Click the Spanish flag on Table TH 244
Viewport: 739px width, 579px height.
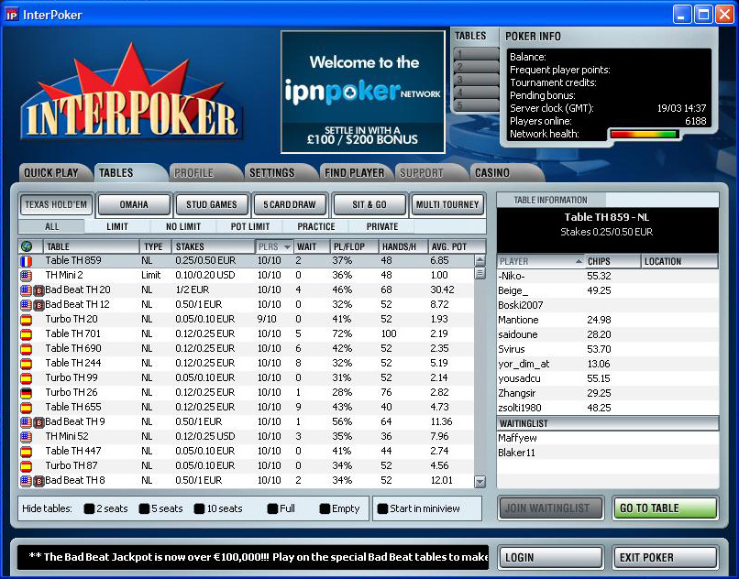pyautogui.click(x=26, y=363)
